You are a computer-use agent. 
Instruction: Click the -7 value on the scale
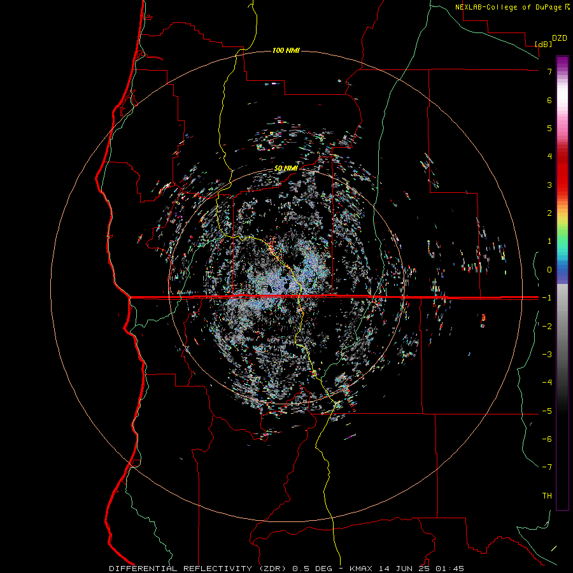[547, 467]
